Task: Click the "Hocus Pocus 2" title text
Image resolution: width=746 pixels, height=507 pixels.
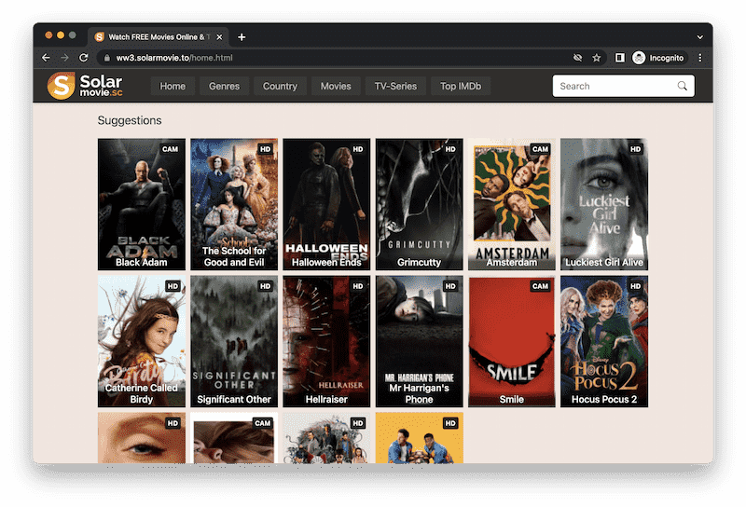Action: [x=604, y=399]
